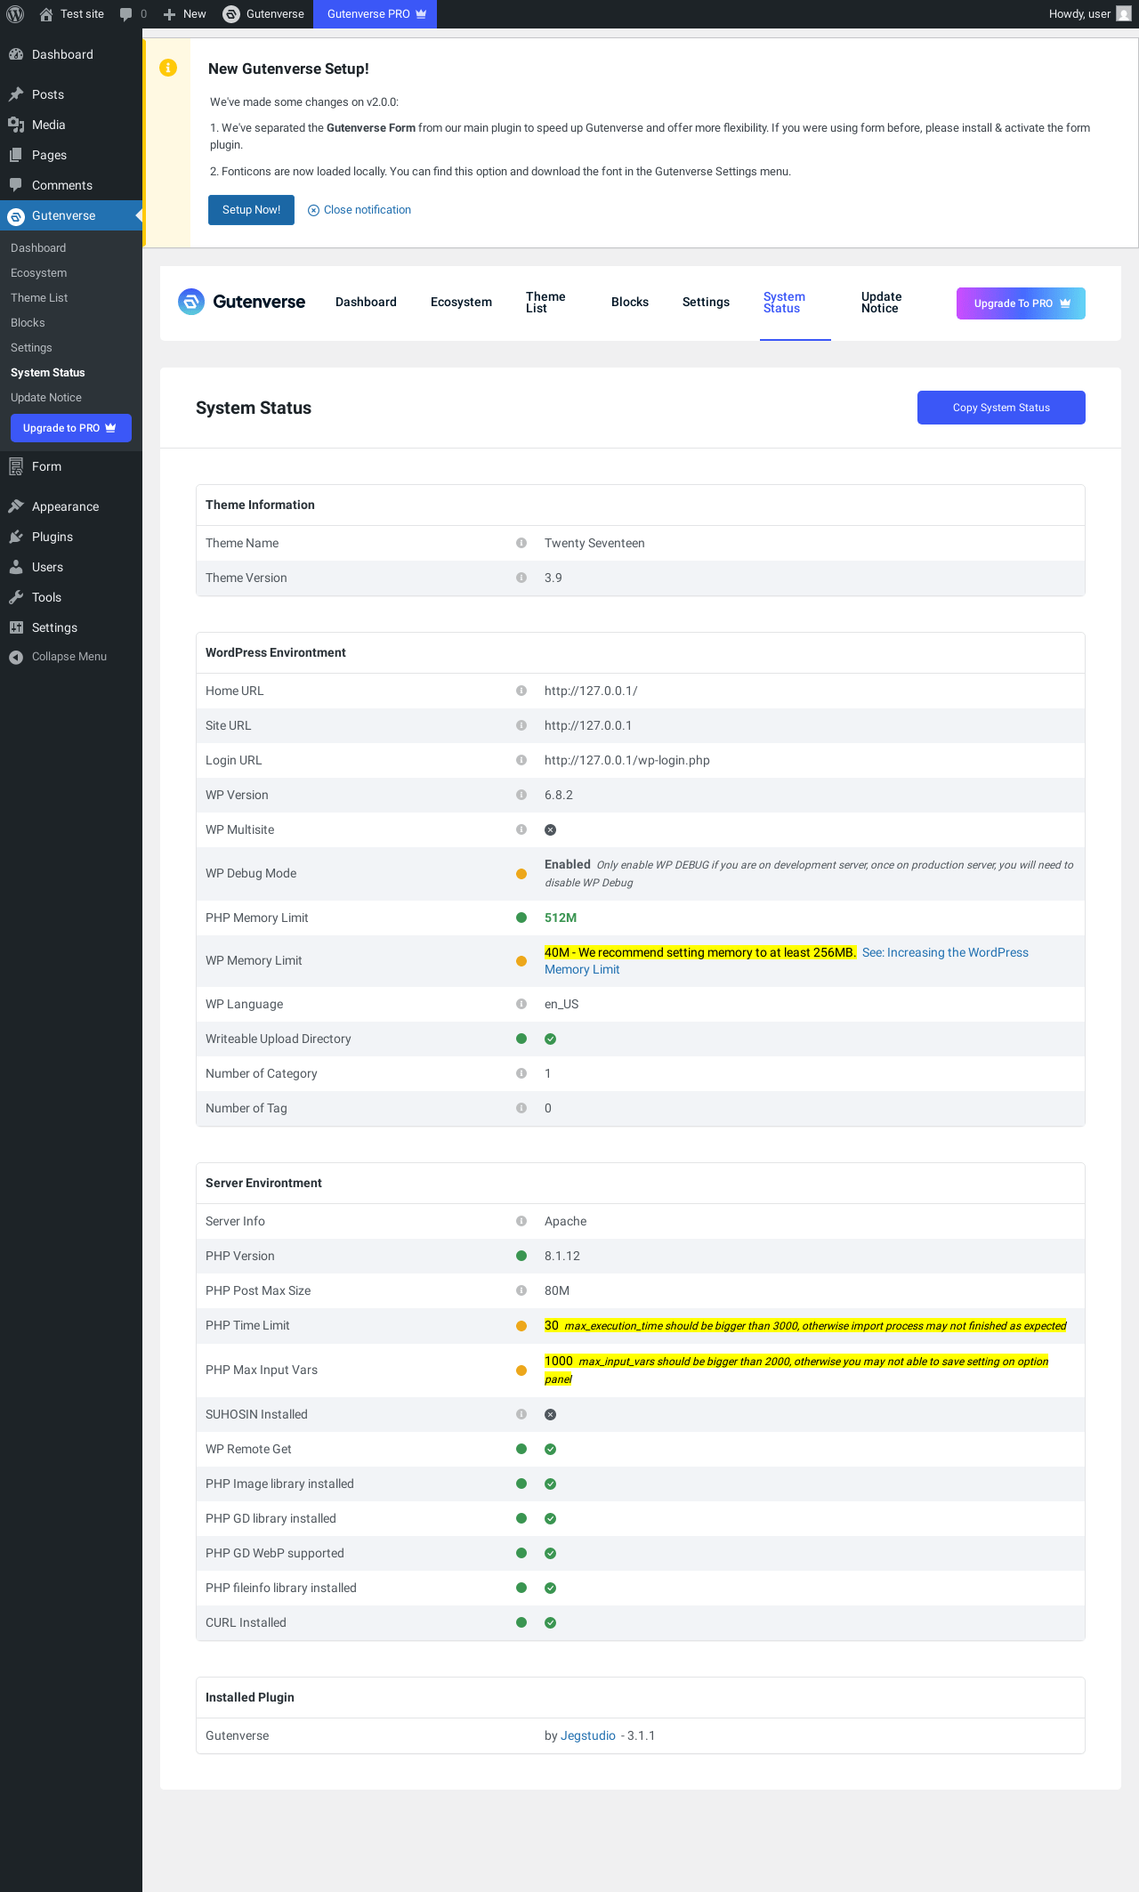The image size is (1139, 1892).
Task: Click the cross icon for SUHOSIN Installed
Action: tap(551, 1414)
